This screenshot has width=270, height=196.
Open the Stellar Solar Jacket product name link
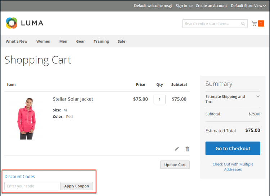[73, 99]
